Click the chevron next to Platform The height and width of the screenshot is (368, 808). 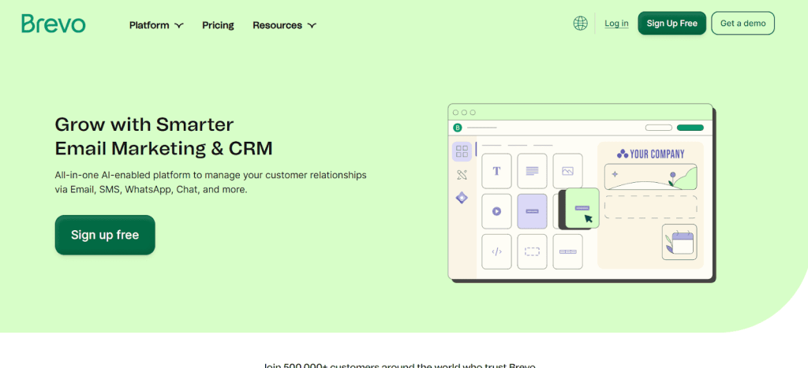[x=179, y=25]
